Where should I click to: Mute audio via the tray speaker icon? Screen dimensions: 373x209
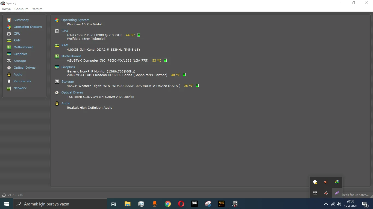point(339,204)
